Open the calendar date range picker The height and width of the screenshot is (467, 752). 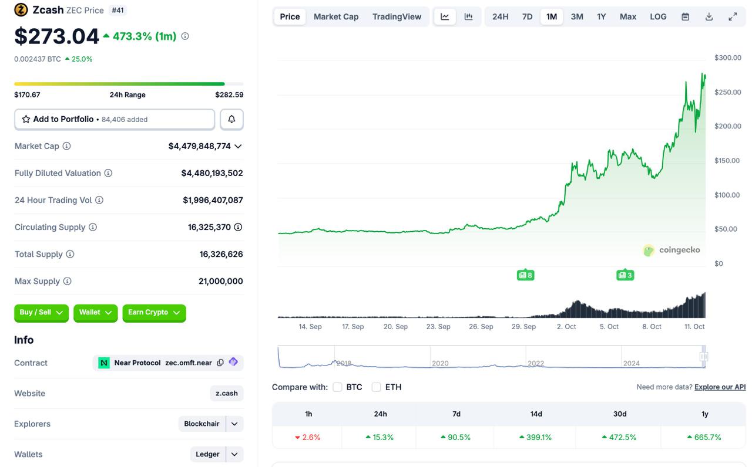point(685,16)
